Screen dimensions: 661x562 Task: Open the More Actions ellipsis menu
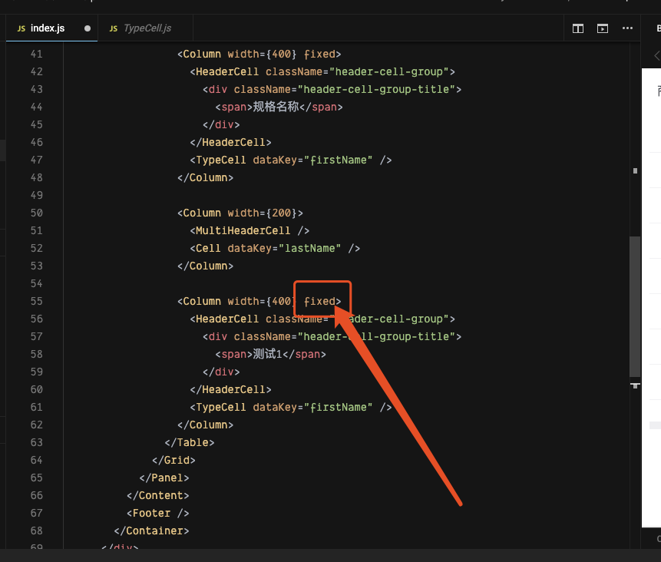[x=627, y=28]
